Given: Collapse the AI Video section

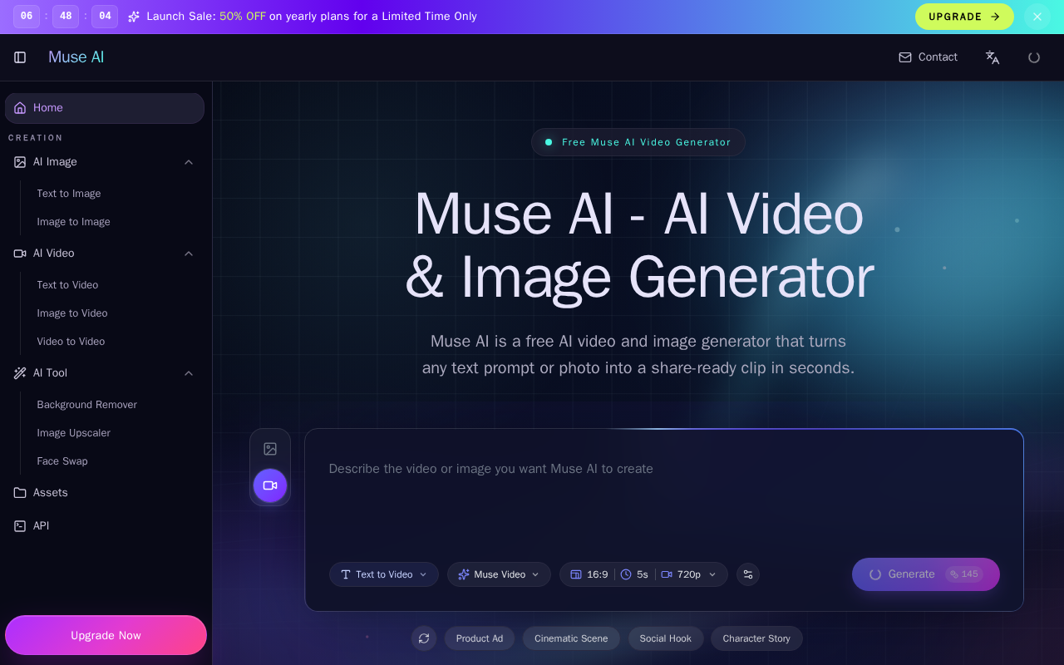Looking at the screenshot, I should (189, 254).
